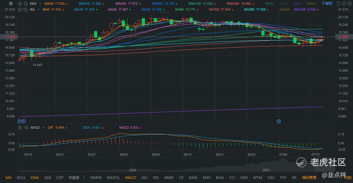This screenshot has width=353, height=183.
Task: Click the collapse-up arrow beside the EMA gear
Action: click(11, 4)
